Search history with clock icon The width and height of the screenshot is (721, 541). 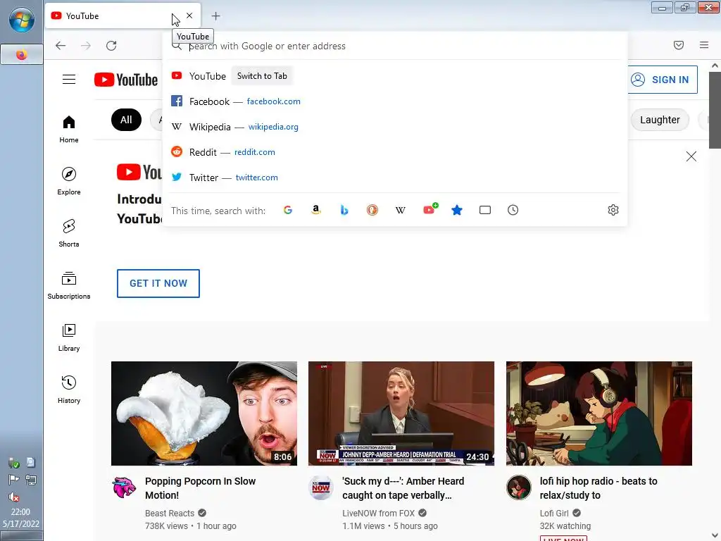[x=513, y=210]
